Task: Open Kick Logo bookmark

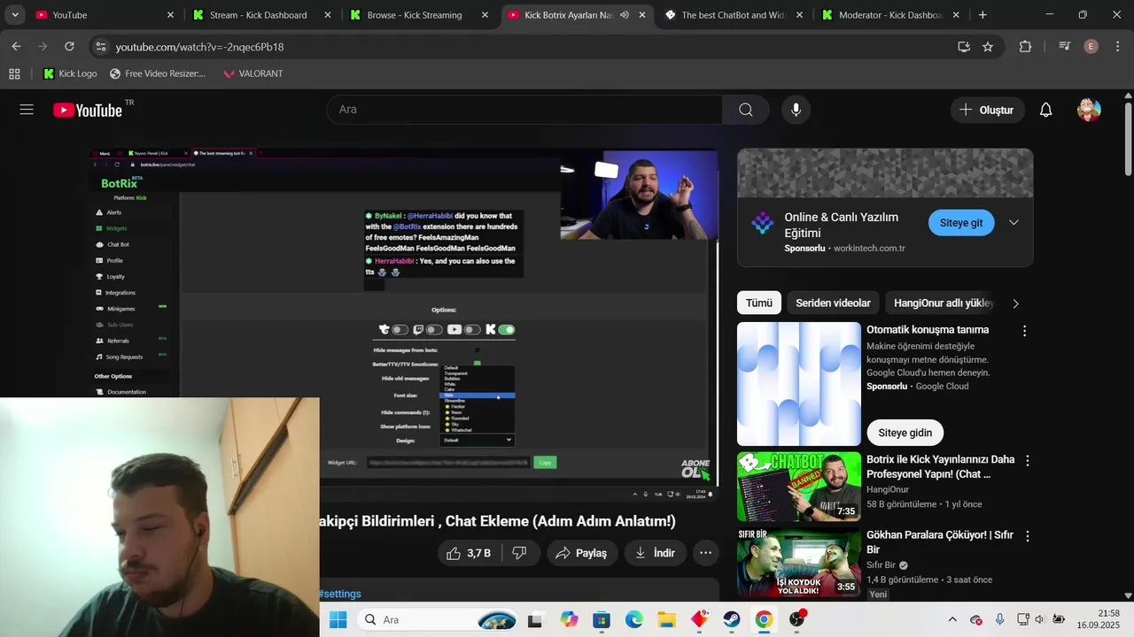Action: [x=70, y=73]
